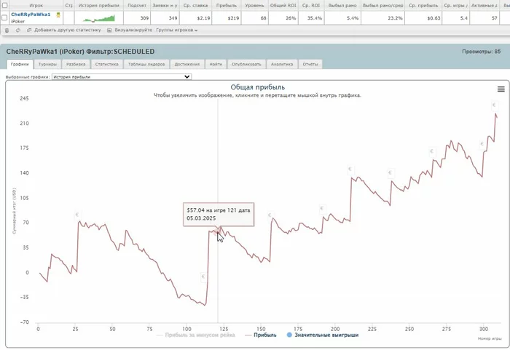This screenshot has height=350, width=510.
Task: Sort by the Ср. прибыль column header
Action: pos(423,6)
